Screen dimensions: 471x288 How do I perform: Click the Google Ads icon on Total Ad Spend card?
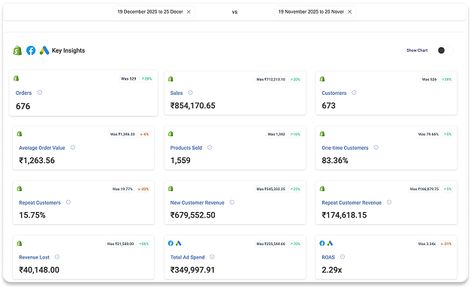pyautogui.click(x=179, y=243)
